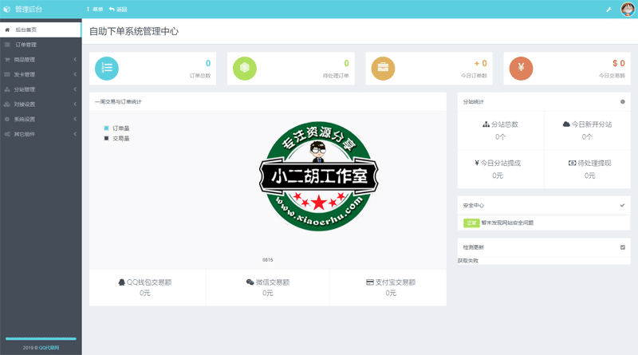Select 后台首页 in the sidebar
Screen dimensions: 638x355
click(x=26, y=30)
